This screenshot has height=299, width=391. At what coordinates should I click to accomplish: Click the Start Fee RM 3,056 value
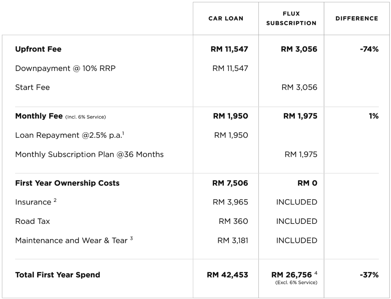tap(299, 88)
